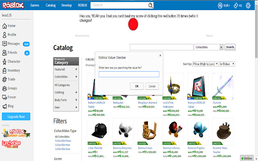Viewport: 258px width, 161px height.
Task: Close the Roblox Value Checker dialog
Action: [160, 56]
